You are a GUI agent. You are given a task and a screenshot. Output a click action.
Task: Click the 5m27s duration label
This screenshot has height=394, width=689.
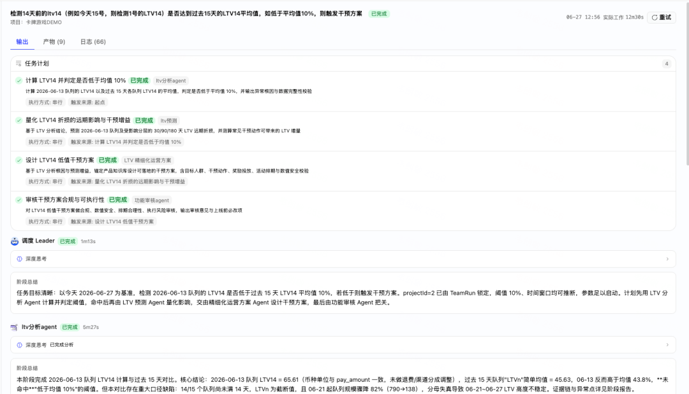[x=91, y=327]
